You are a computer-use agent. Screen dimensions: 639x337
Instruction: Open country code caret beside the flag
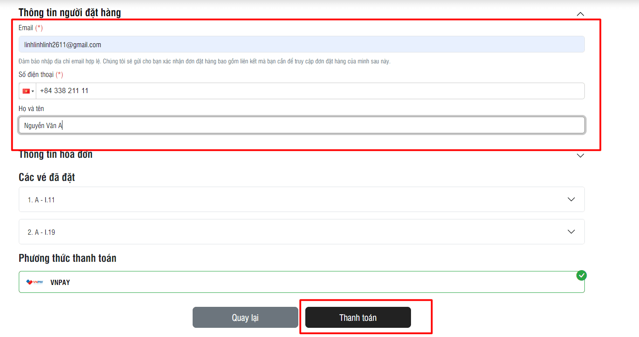pyautogui.click(x=33, y=91)
